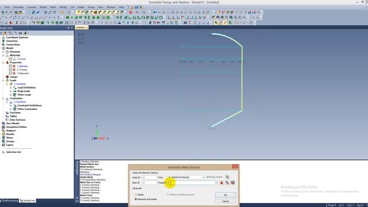Expand the Load Definitions node
Screen dimensions: 368x207
[11, 87]
